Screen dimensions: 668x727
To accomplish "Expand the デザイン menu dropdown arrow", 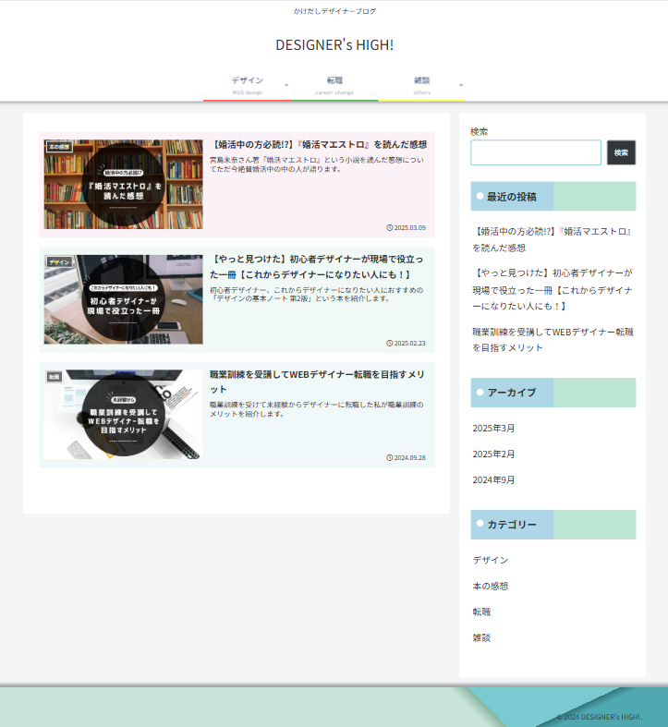I will click(x=286, y=86).
